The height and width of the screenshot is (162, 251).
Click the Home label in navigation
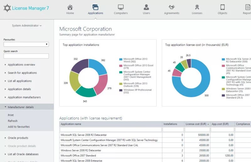[70, 13]
